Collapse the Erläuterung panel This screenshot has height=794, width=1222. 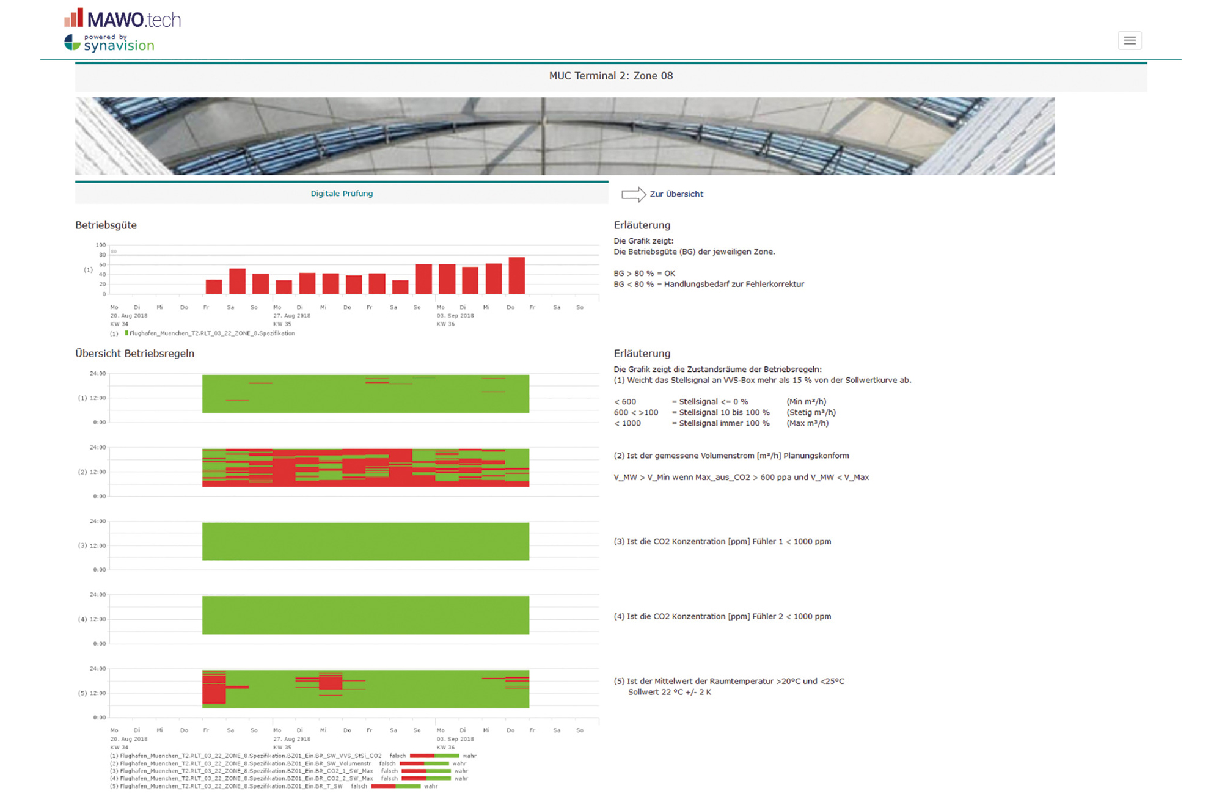[642, 225]
